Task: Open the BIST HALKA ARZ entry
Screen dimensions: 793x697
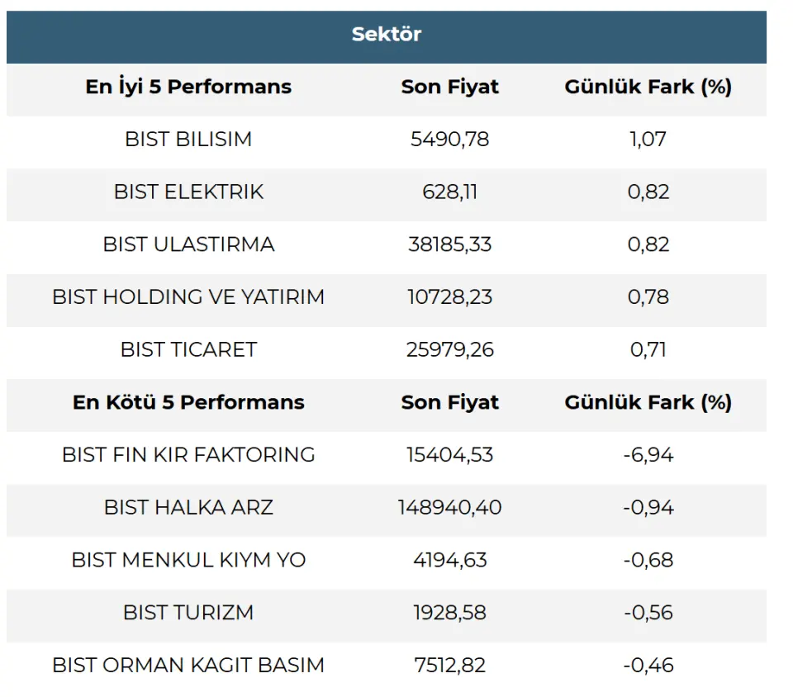Action: 188,507
